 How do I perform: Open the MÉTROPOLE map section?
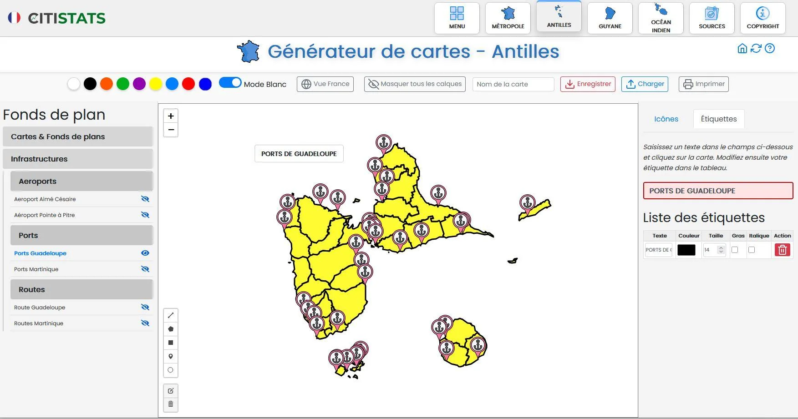[x=508, y=18]
